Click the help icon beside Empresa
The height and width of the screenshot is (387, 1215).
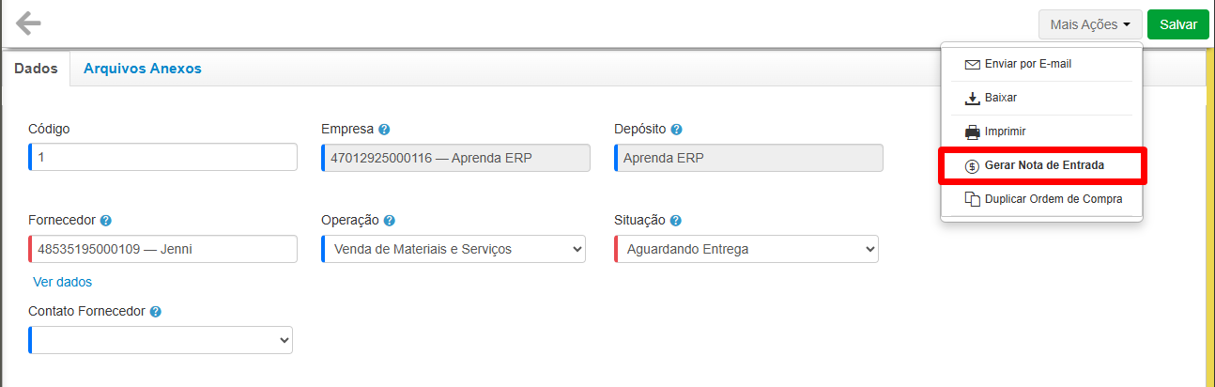pos(384,130)
